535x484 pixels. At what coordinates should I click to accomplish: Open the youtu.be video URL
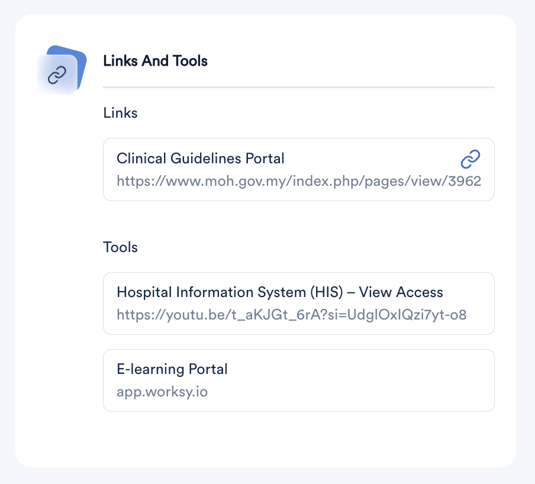[291, 315]
